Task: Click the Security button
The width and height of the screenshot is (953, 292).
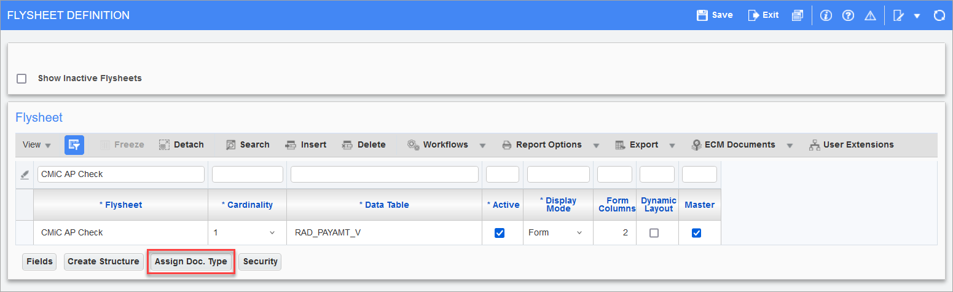Action: [x=260, y=262]
